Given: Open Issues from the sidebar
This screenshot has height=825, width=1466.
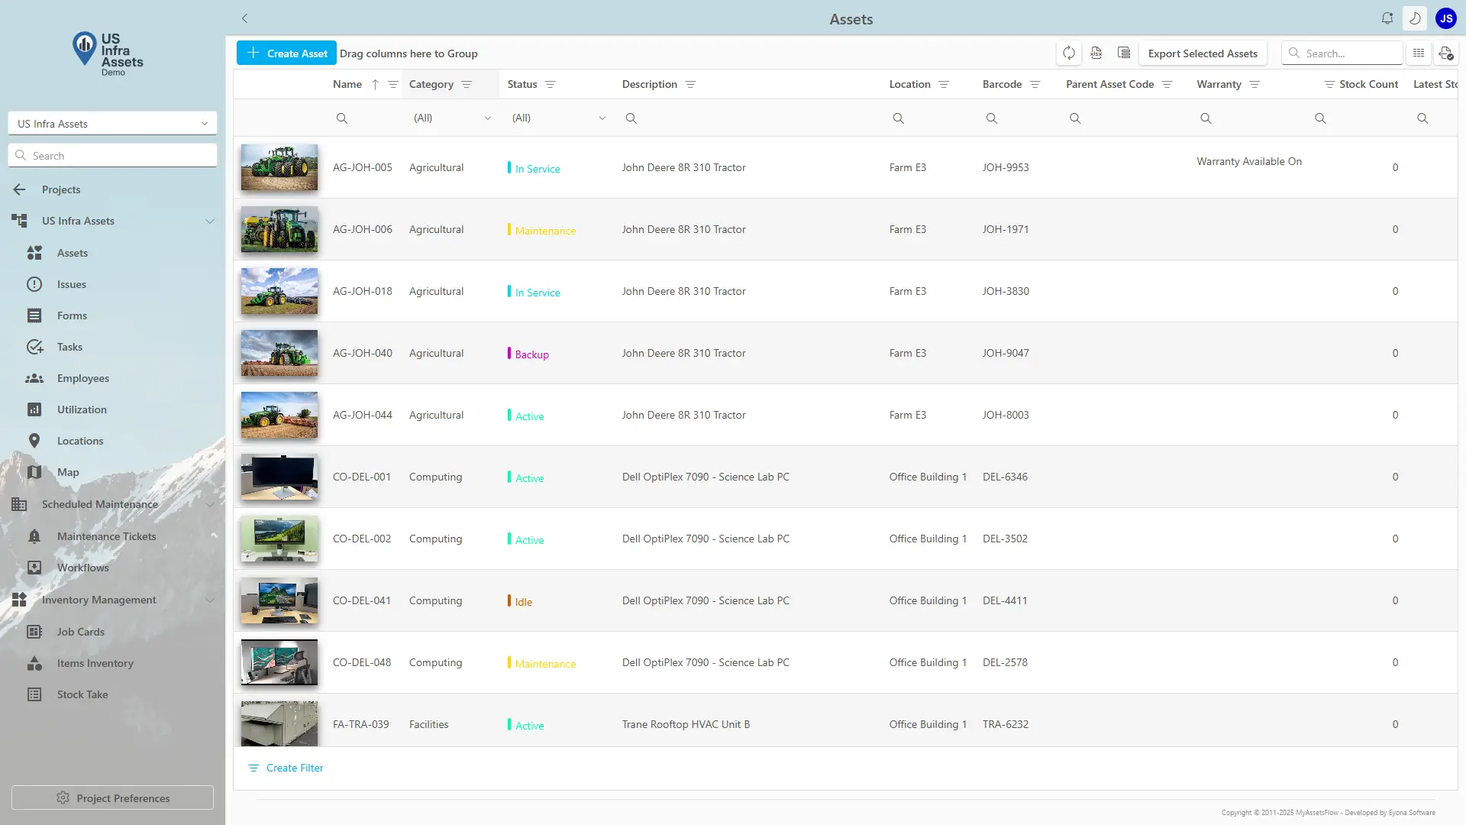Looking at the screenshot, I should [x=71, y=284].
